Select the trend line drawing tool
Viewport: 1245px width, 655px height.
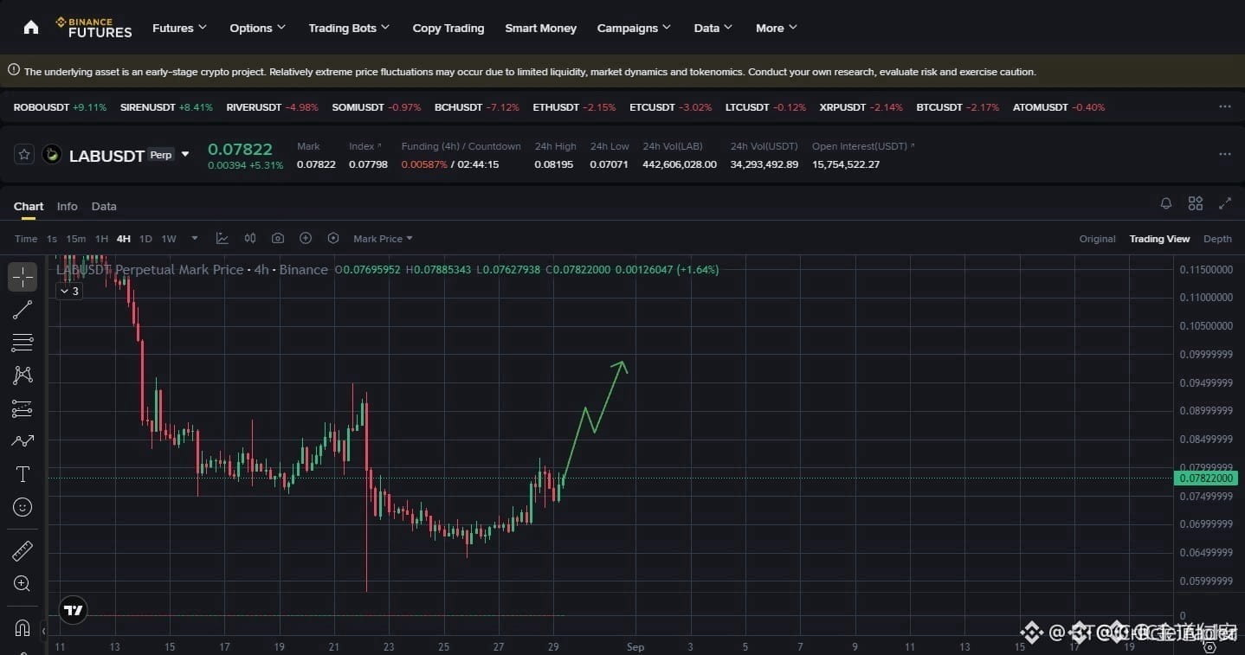pos(23,310)
